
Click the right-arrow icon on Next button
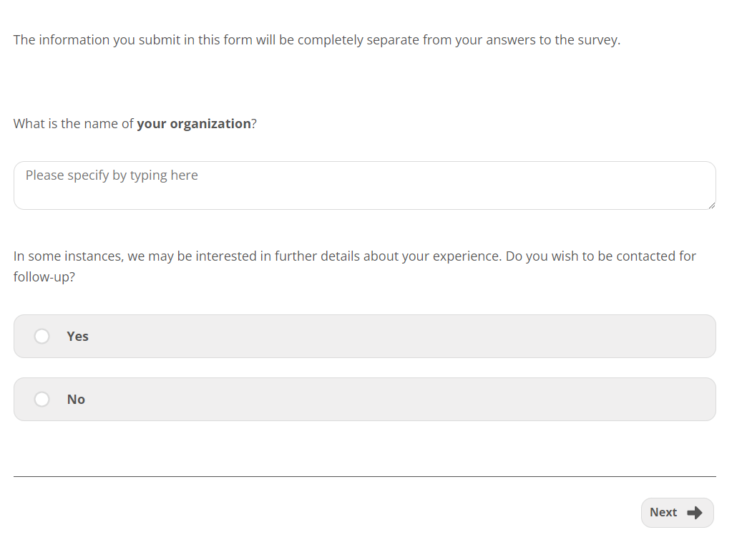pyautogui.click(x=694, y=513)
